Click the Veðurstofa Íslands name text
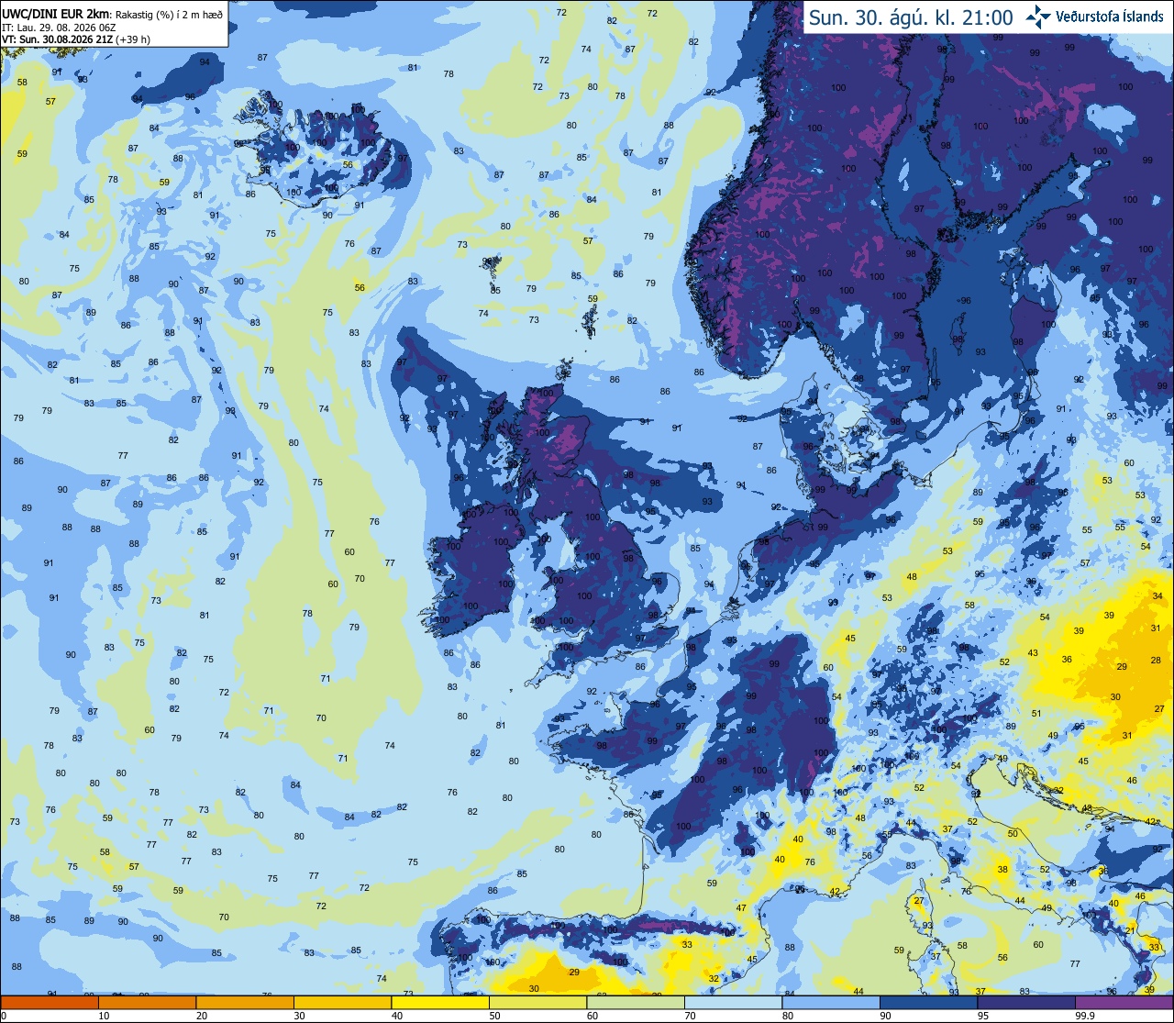 coord(1110,17)
